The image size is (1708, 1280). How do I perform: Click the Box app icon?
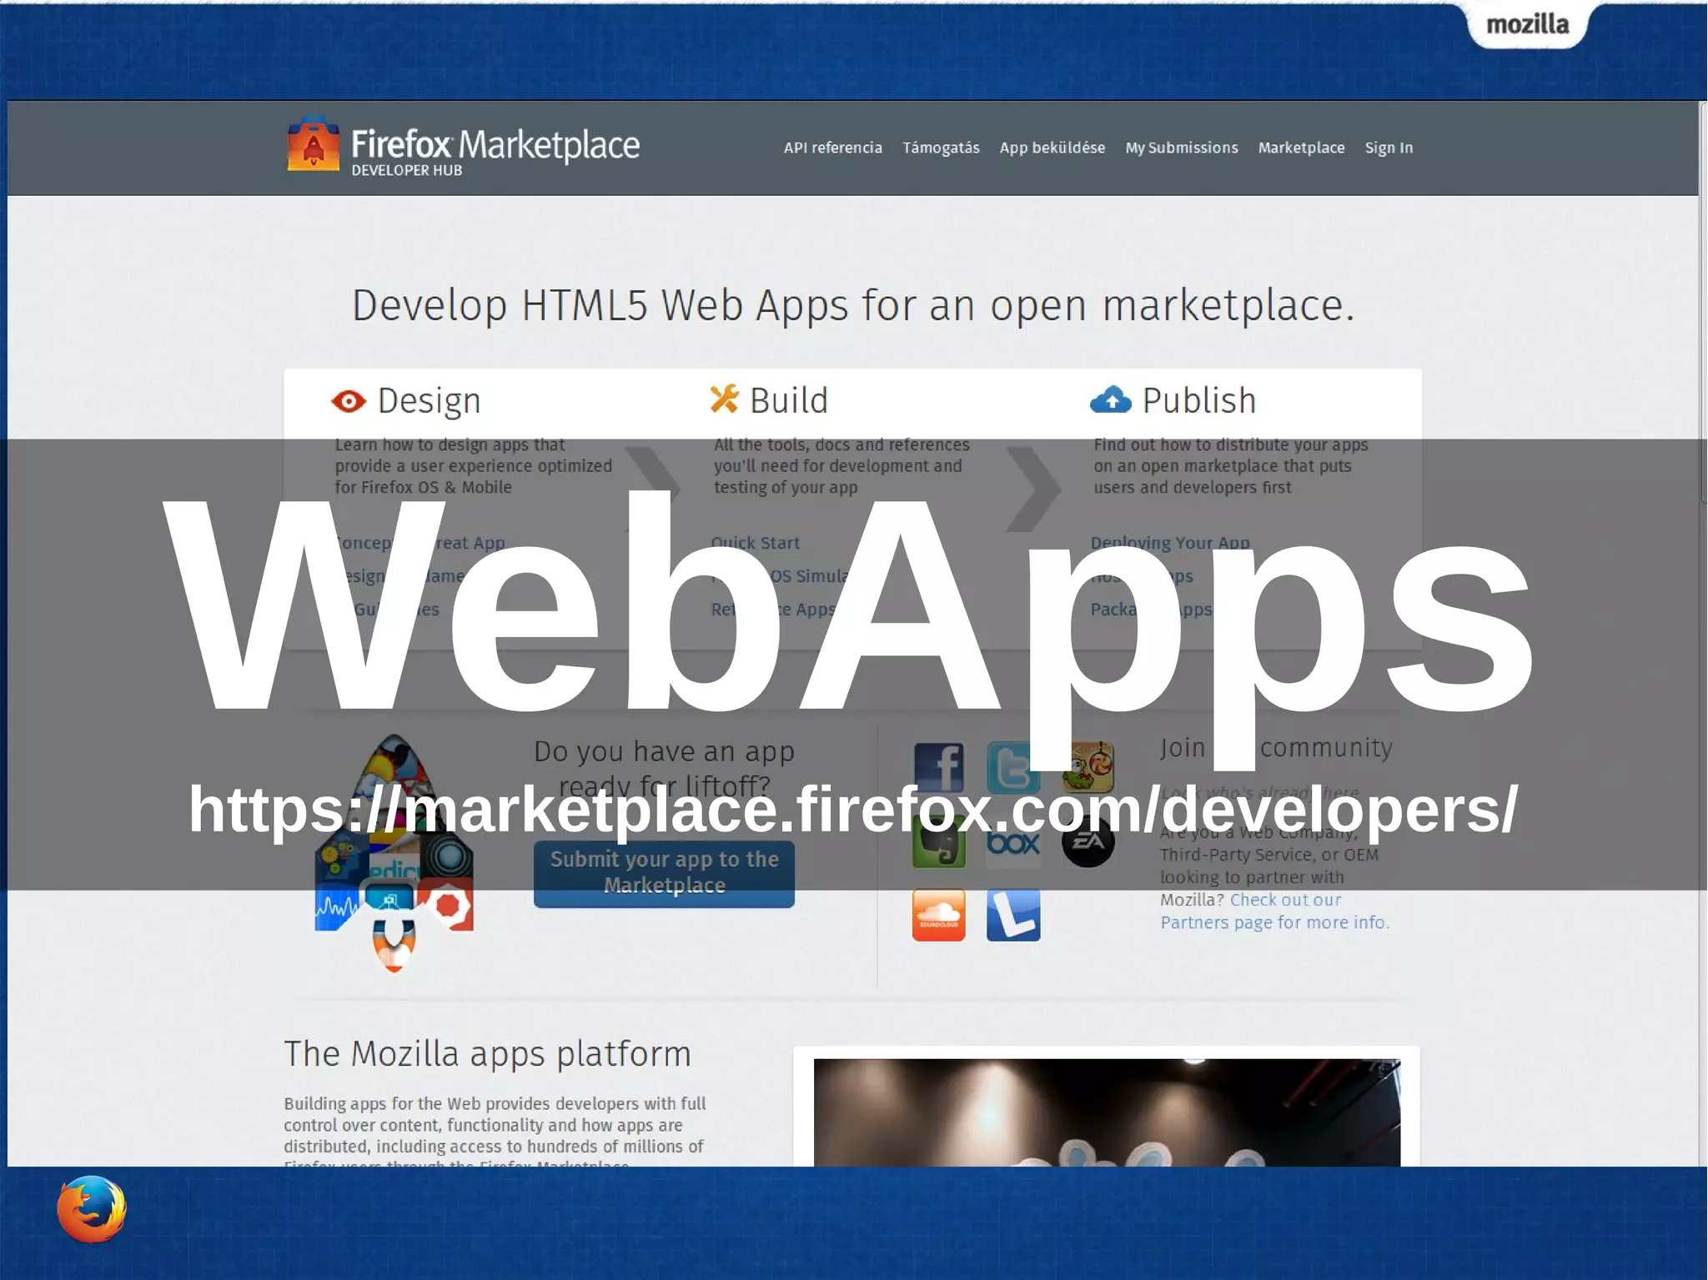1013,842
